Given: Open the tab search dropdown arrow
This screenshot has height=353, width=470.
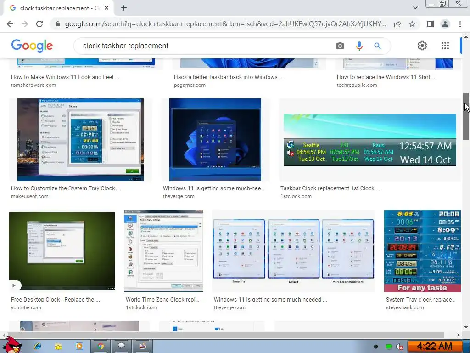Looking at the screenshot, I should point(415,8).
